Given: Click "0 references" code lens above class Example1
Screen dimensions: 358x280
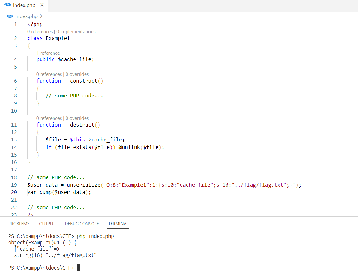Looking at the screenshot, I should click(40, 32).
